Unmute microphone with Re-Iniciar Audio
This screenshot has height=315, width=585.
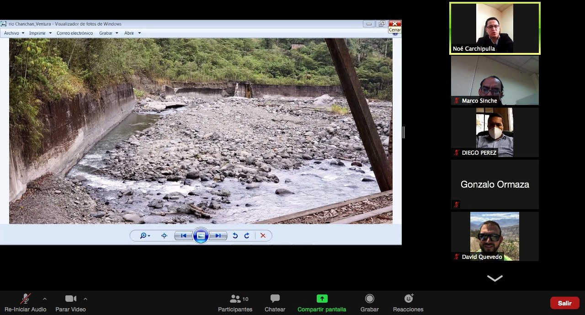26,303
